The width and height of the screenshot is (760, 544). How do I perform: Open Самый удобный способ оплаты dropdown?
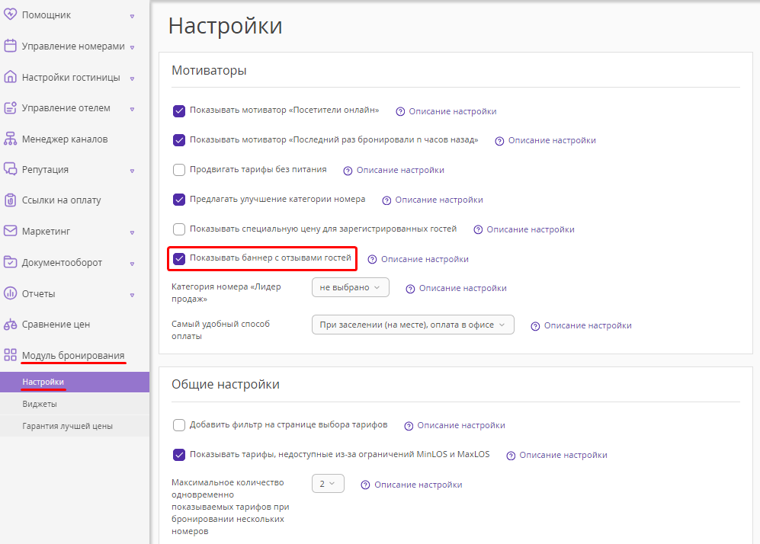tap(413, 325)
